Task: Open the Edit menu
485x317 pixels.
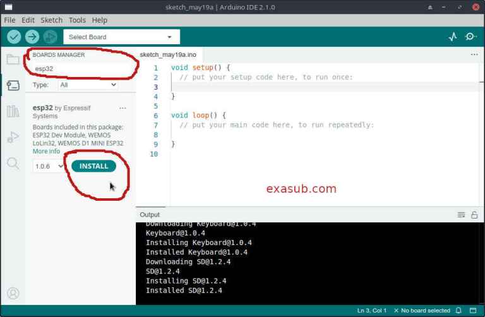Action: pyautogui.click(x=28, y=20)
